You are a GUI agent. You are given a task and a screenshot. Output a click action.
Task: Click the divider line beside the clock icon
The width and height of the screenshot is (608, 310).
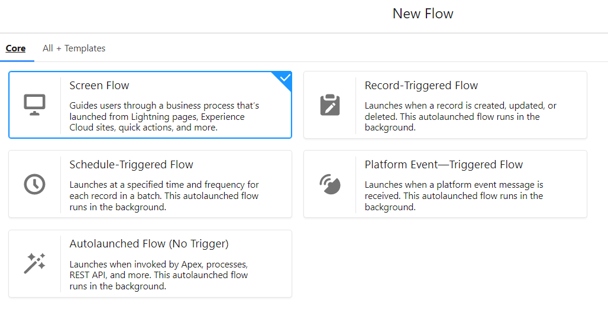click(x=61, y=184)
